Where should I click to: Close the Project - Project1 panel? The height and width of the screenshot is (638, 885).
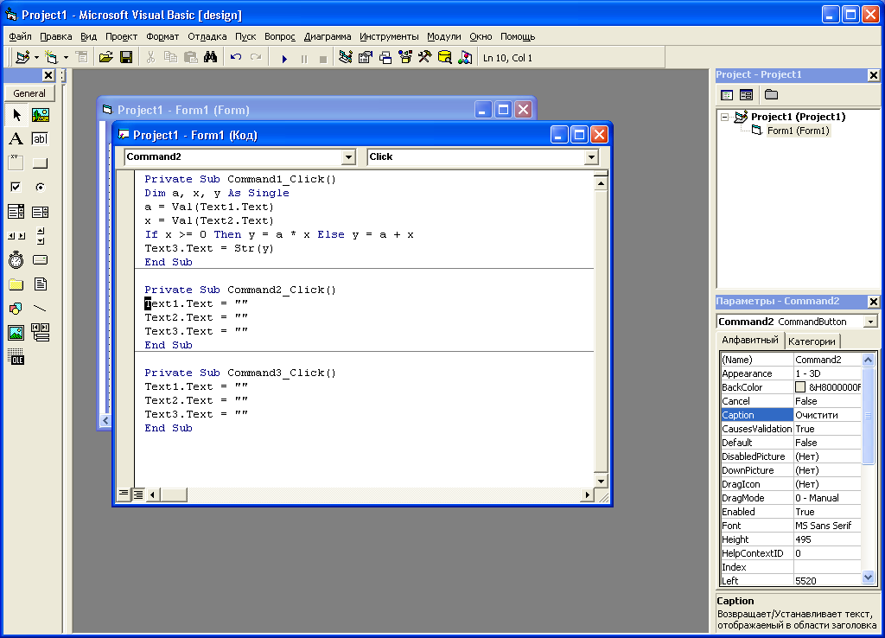(873, 75)
